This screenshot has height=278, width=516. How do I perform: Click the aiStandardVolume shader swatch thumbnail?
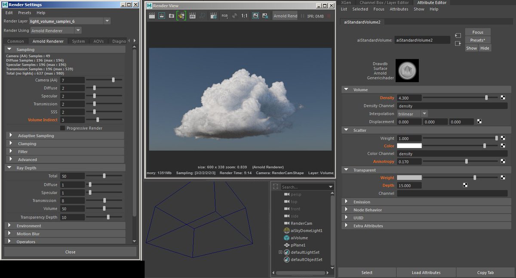[407, 70]
